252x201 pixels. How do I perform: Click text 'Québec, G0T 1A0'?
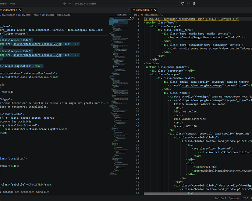(185, 126)
